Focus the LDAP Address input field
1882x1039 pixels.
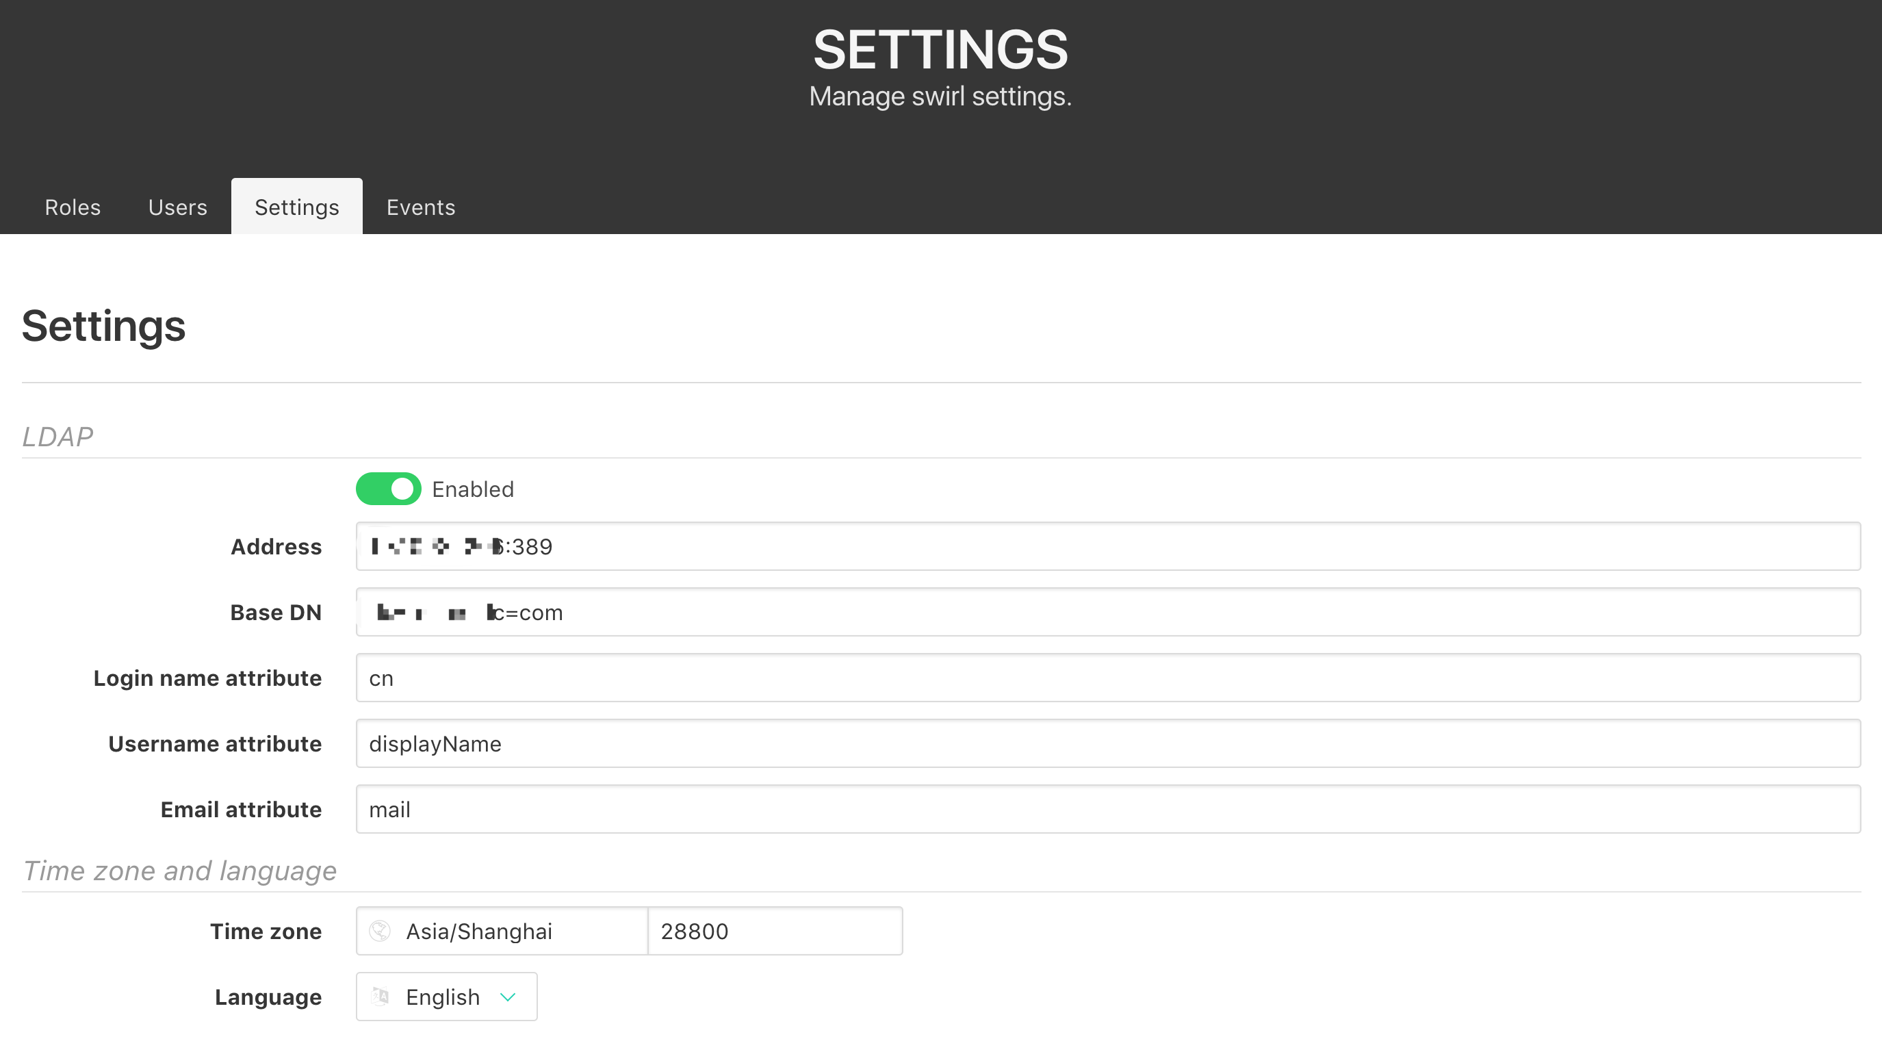click(x=1107, y=546)
